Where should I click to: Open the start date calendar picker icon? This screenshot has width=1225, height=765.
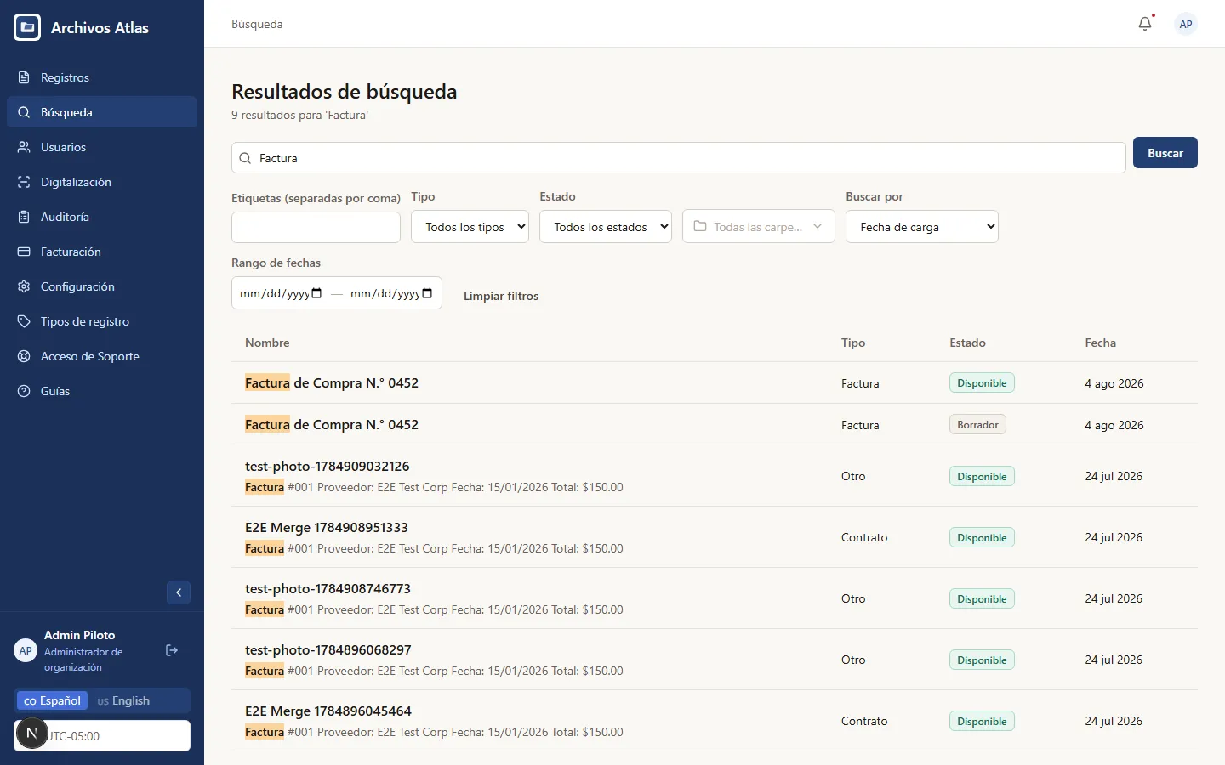click(316, 293)
